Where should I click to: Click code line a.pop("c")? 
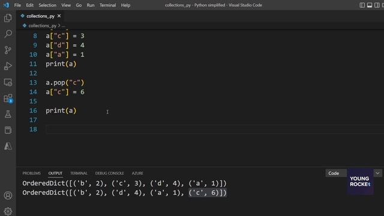point(65,83)
